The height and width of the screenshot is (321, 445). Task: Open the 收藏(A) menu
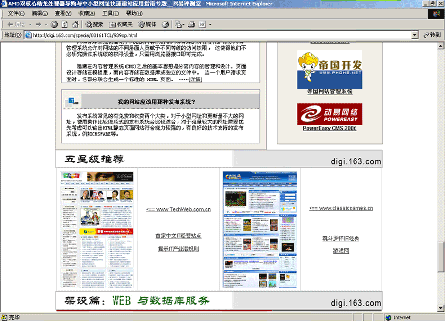[x=87, y=13]
